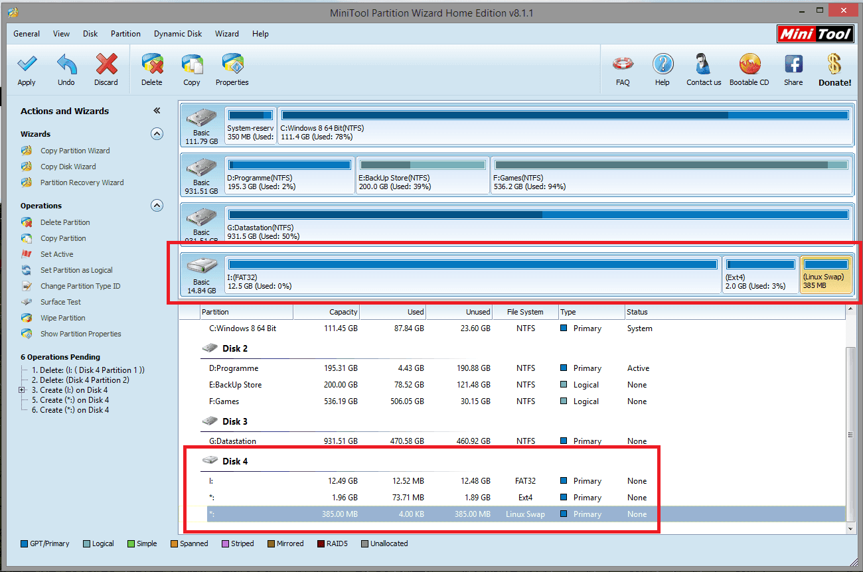
Task: Click the Copy toolbar icon
Action: pos(192,65)
